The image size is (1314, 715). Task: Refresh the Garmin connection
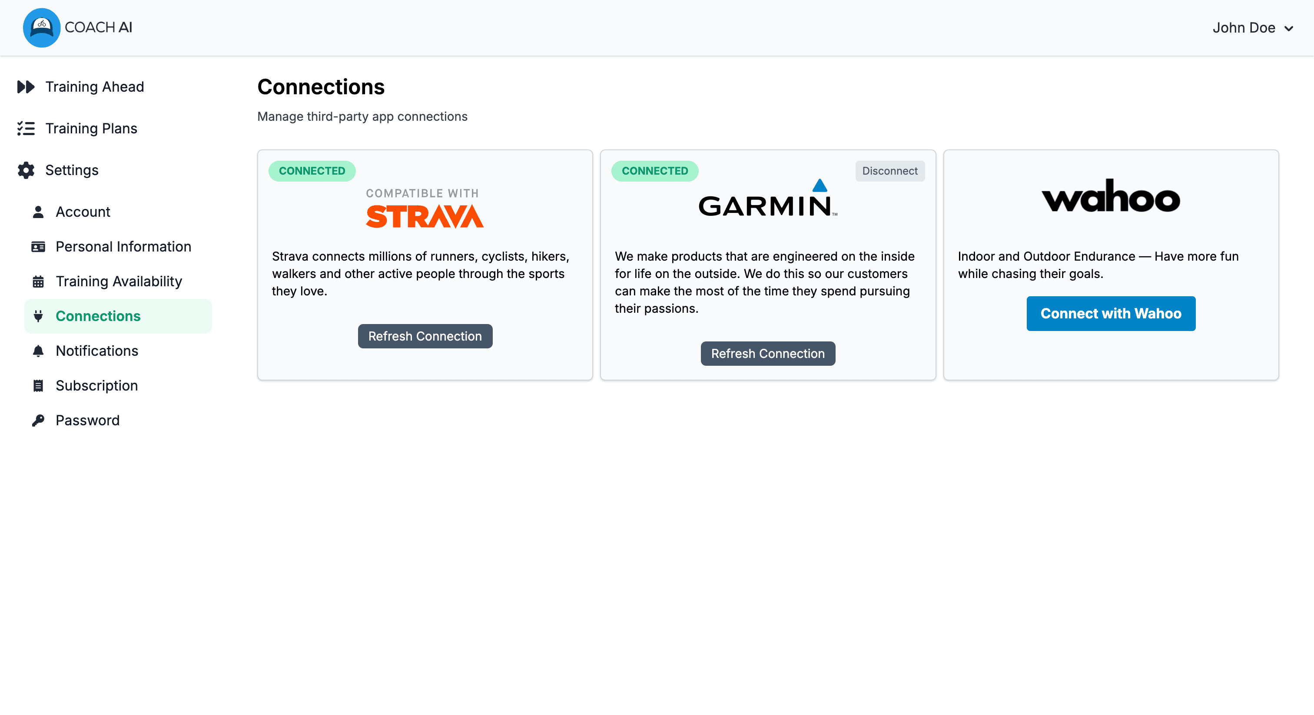[768, 354]
